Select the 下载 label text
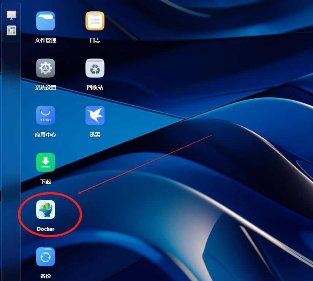Viewport: 313px width, 281px height. tap(46, 182)
